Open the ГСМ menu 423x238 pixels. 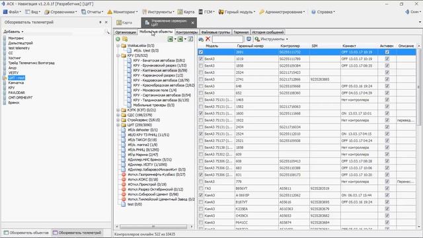(206, 12)
